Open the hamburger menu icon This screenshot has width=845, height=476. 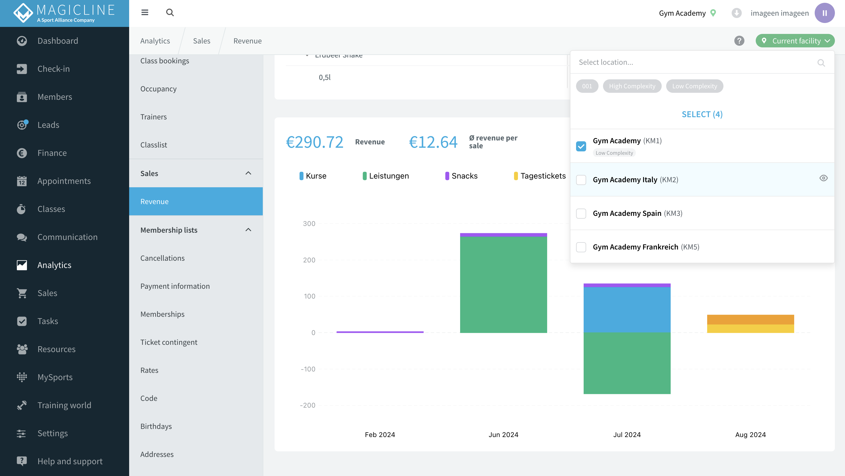(x=145, y=12)
